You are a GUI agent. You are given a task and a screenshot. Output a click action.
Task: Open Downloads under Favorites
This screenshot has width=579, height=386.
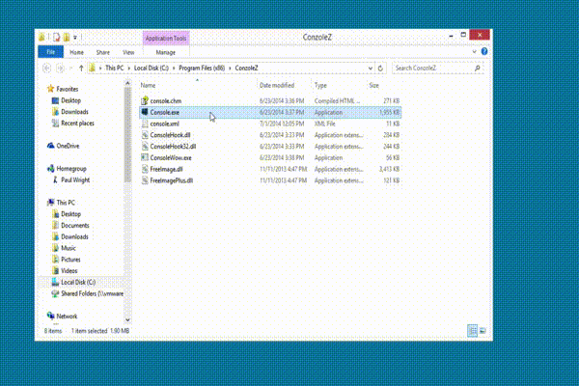point(74,112)
